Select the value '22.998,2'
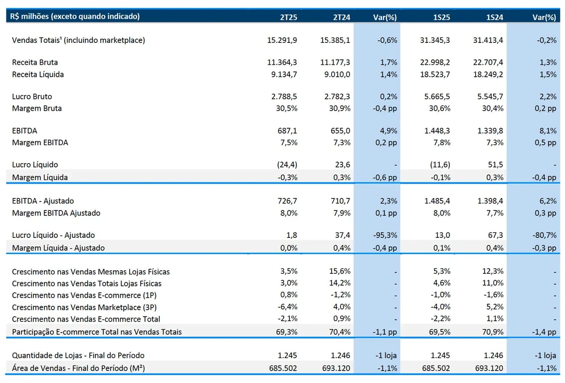The height and width of the screenshot is (383, 565). (435, 62)
